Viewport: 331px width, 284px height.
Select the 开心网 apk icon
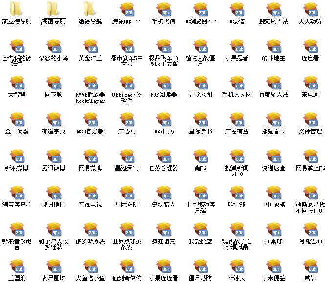coord(127,119)
